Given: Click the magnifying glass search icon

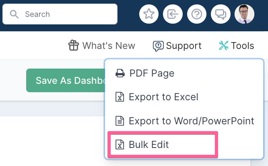Looking at the screenshot, I should (x=14, y=14).
